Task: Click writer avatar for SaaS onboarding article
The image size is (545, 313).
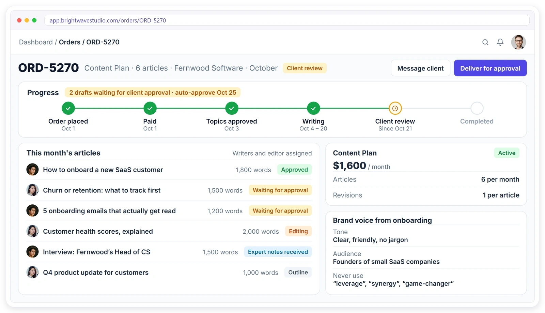Action: click(x=32, y=170)
